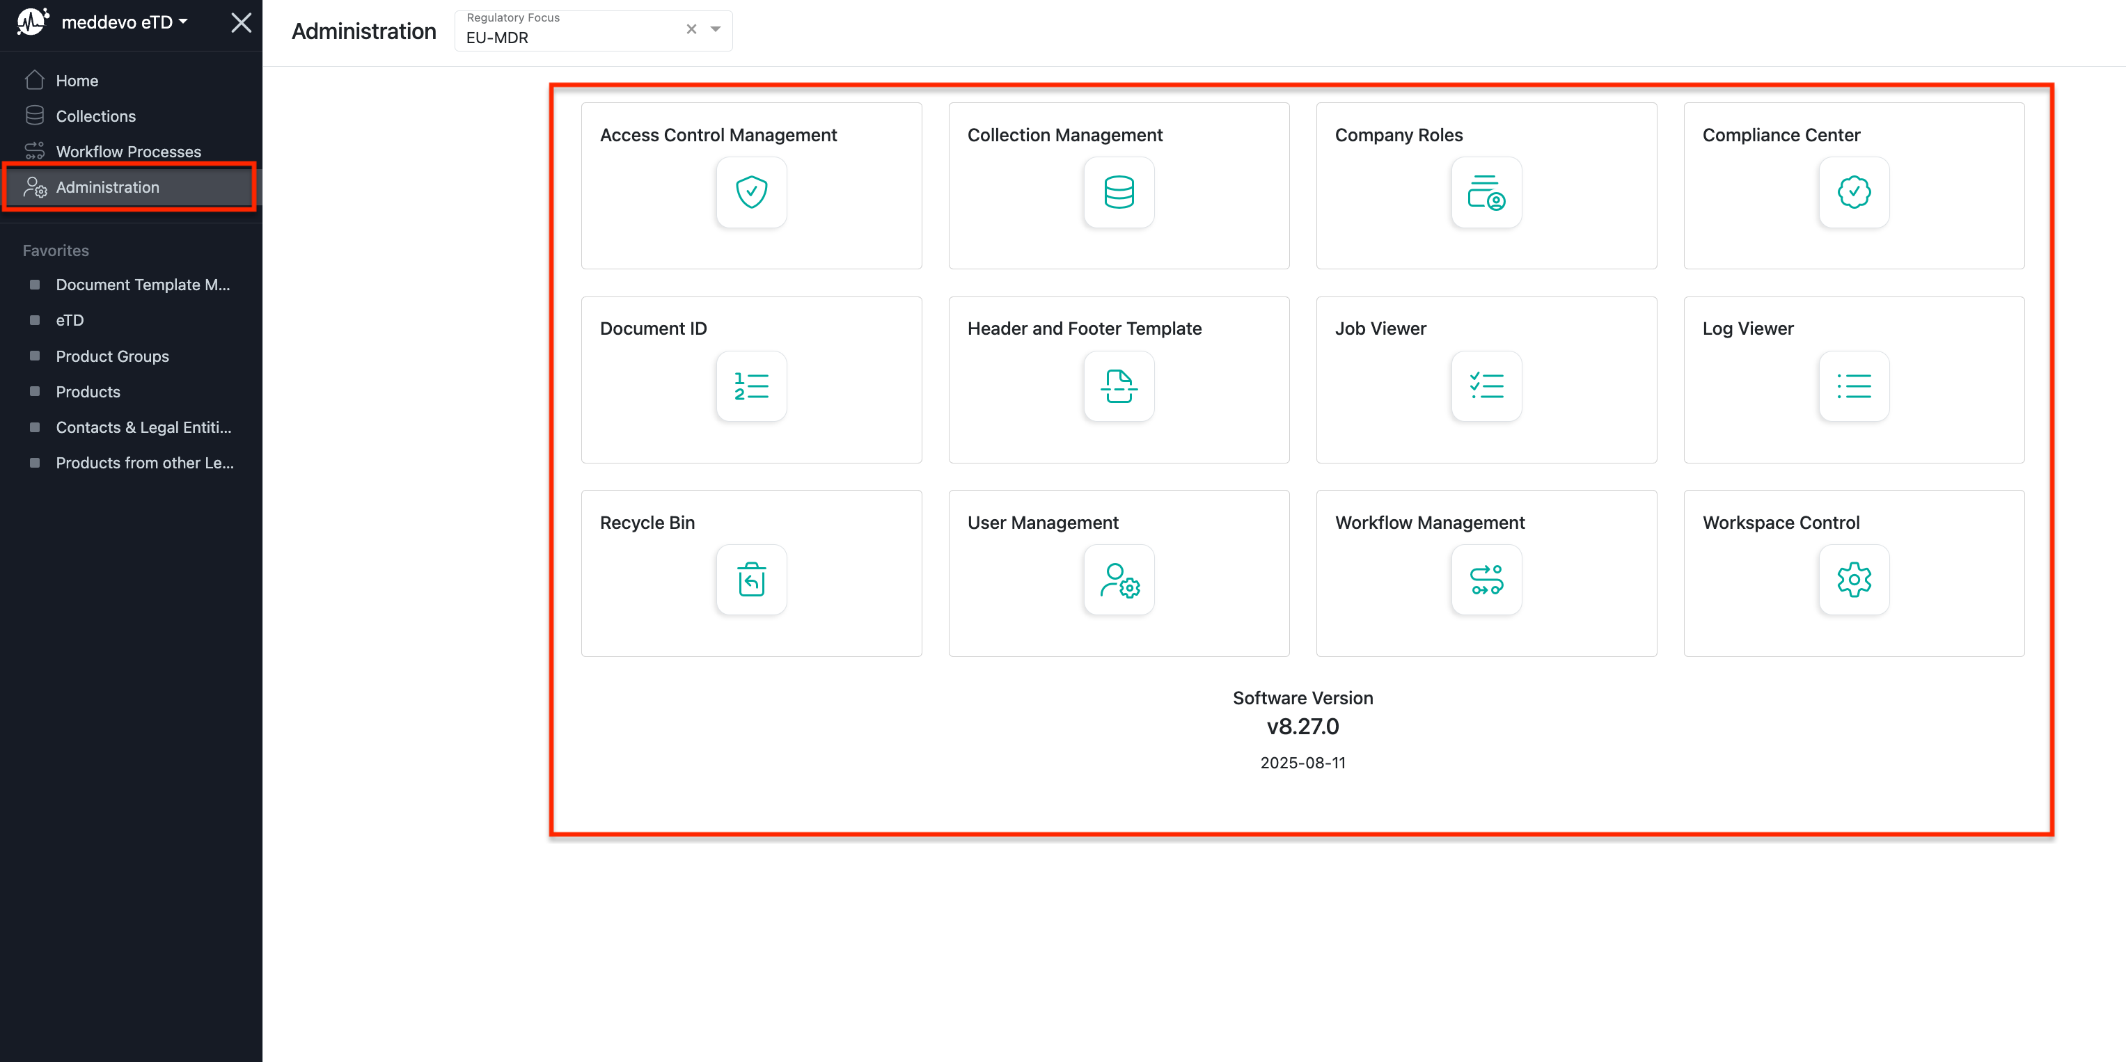Open the Job Viewer checklist icon

[x=1486, y=386]
